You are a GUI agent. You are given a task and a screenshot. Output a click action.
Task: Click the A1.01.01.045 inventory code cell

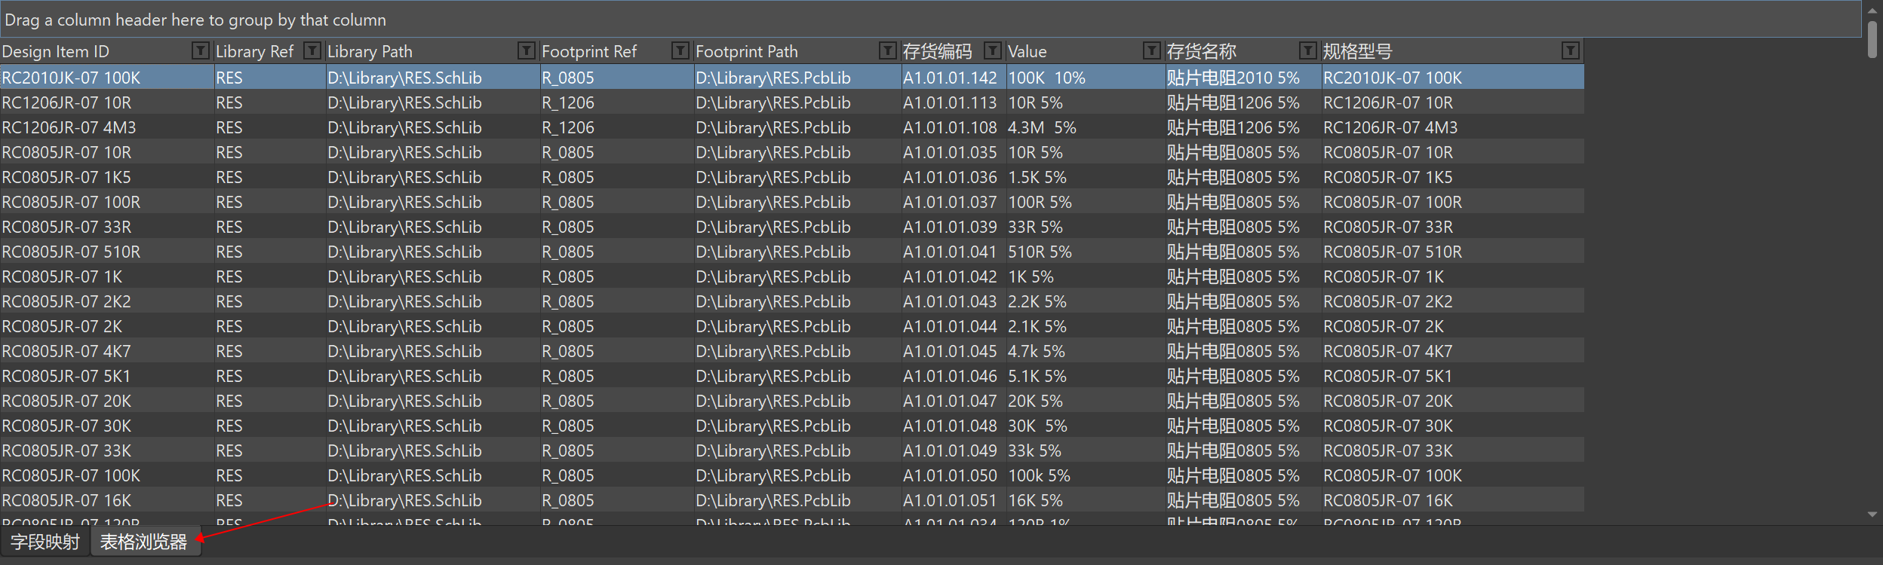coord(950,351)
